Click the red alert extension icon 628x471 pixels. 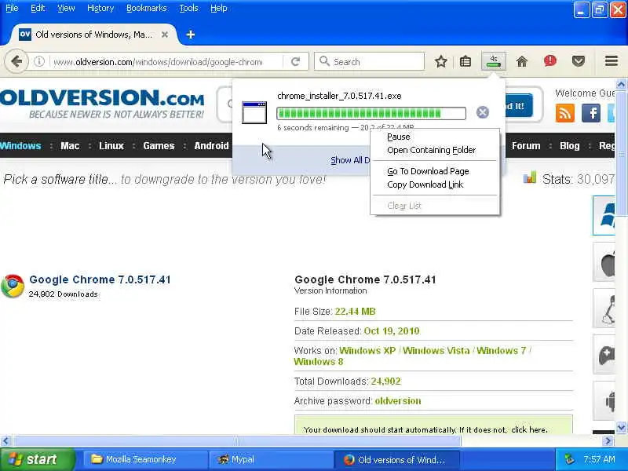(550, 61)
